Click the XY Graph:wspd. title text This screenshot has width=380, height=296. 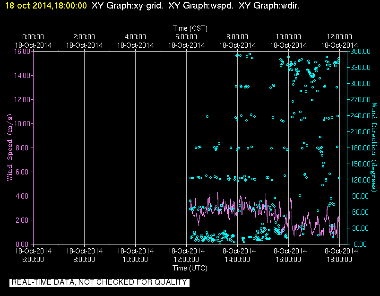[201, 6]
